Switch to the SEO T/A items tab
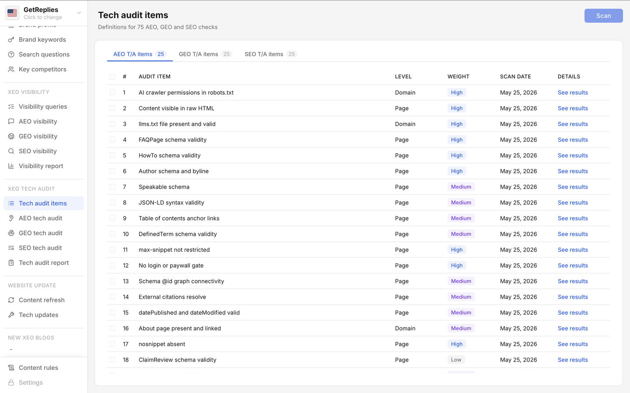 [271, 54]
